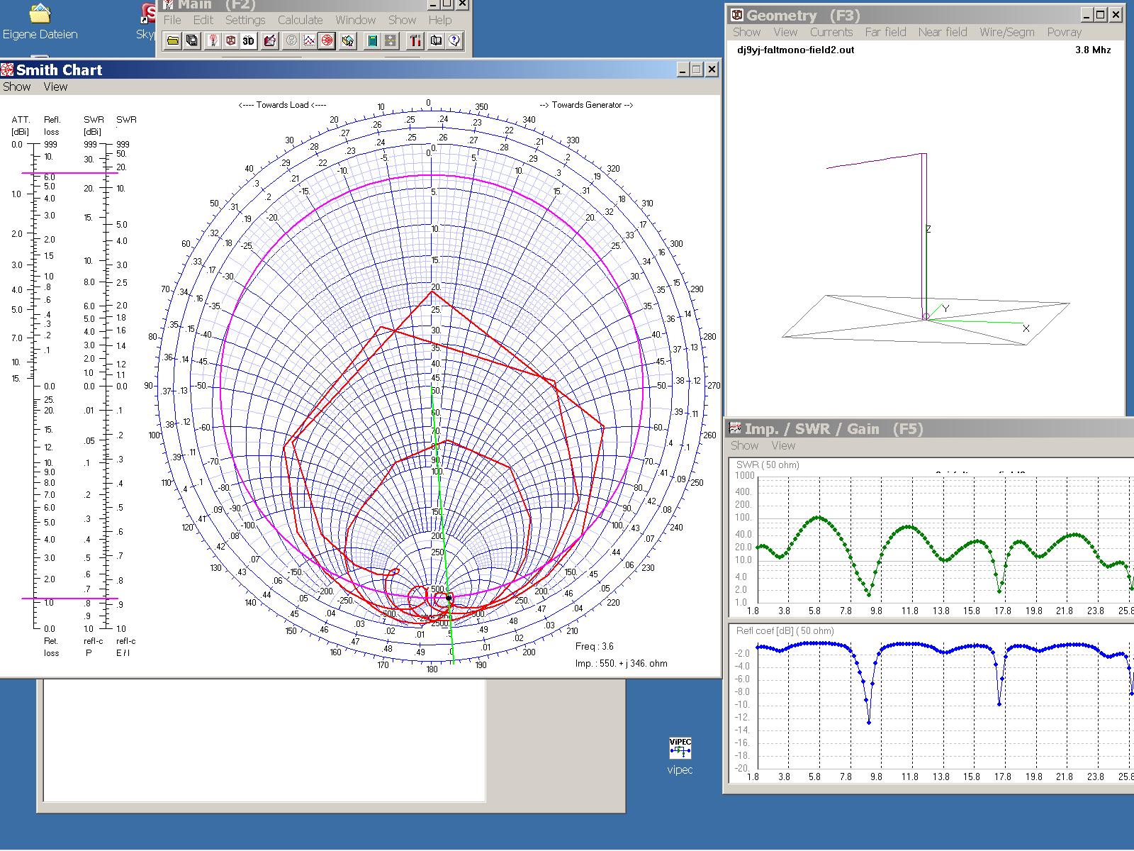Viewport: 1134px width, 851px height.
Task: Open Povray menu in Geometry window
Action: [1064, 32]
